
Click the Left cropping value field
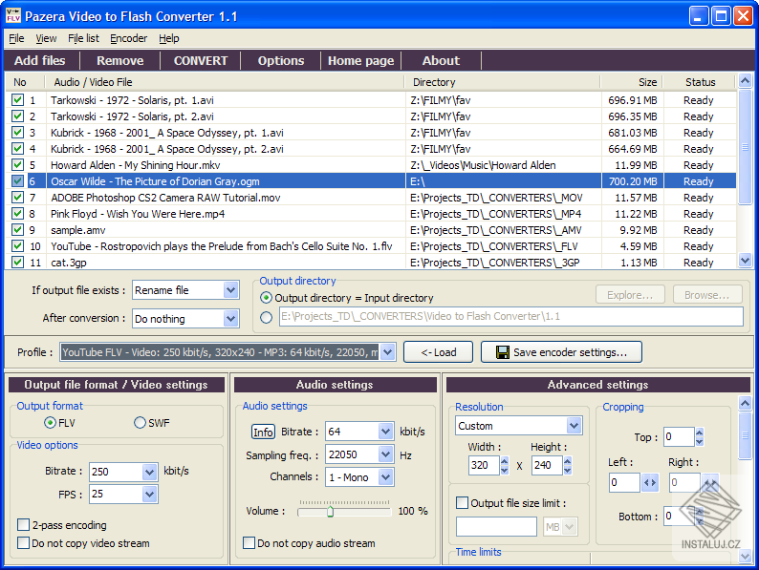coord(625,482)
